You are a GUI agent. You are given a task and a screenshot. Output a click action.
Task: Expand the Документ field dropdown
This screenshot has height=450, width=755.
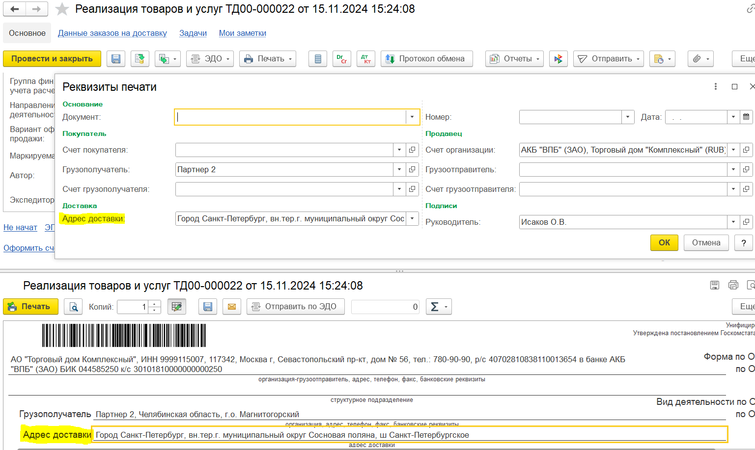(x=412, y=117)
